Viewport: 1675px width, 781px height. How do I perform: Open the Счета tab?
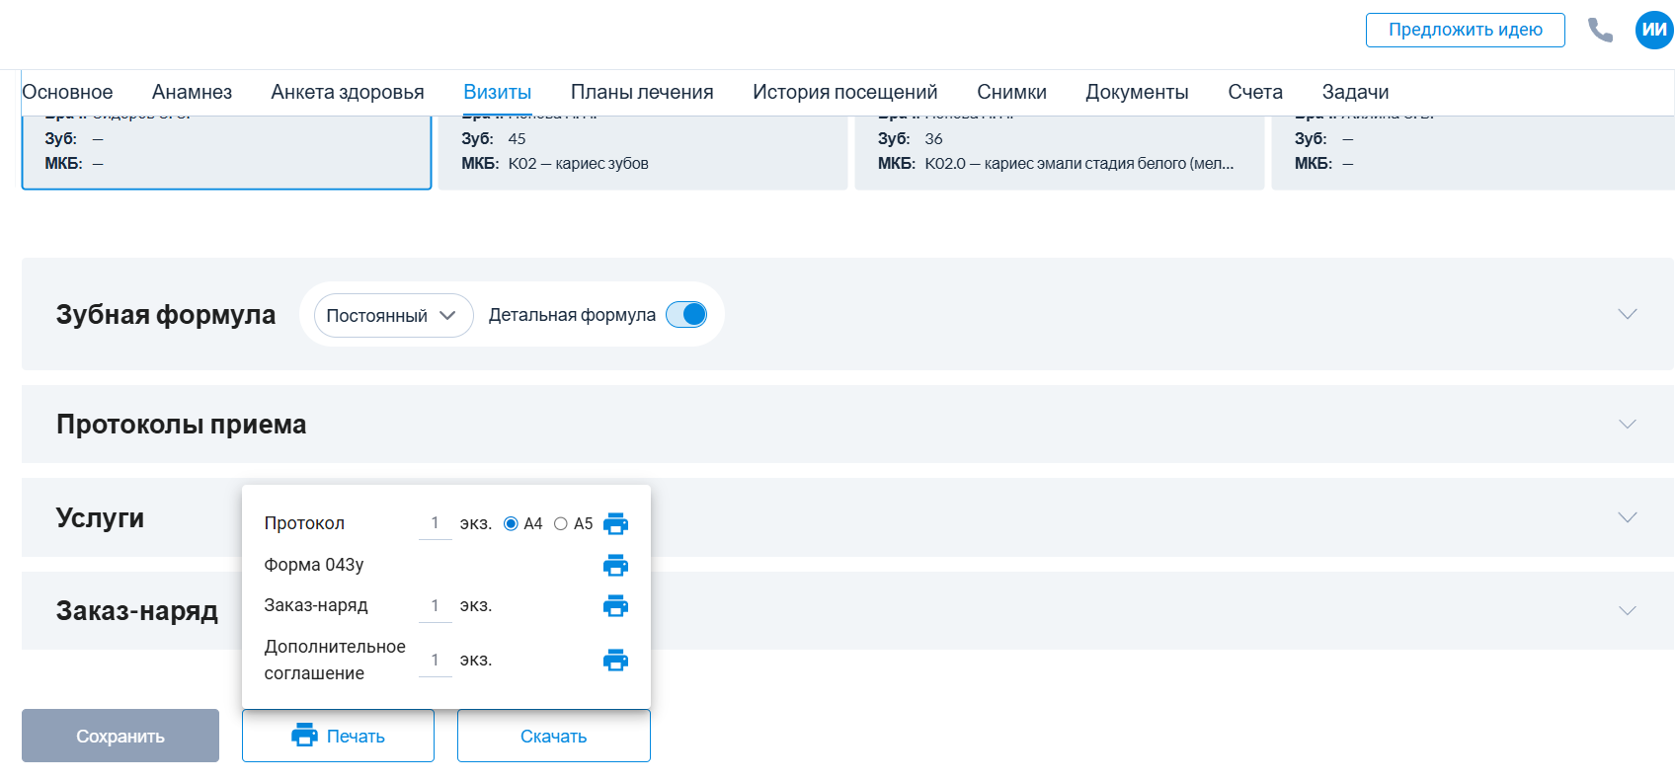tap(1255, 92)
